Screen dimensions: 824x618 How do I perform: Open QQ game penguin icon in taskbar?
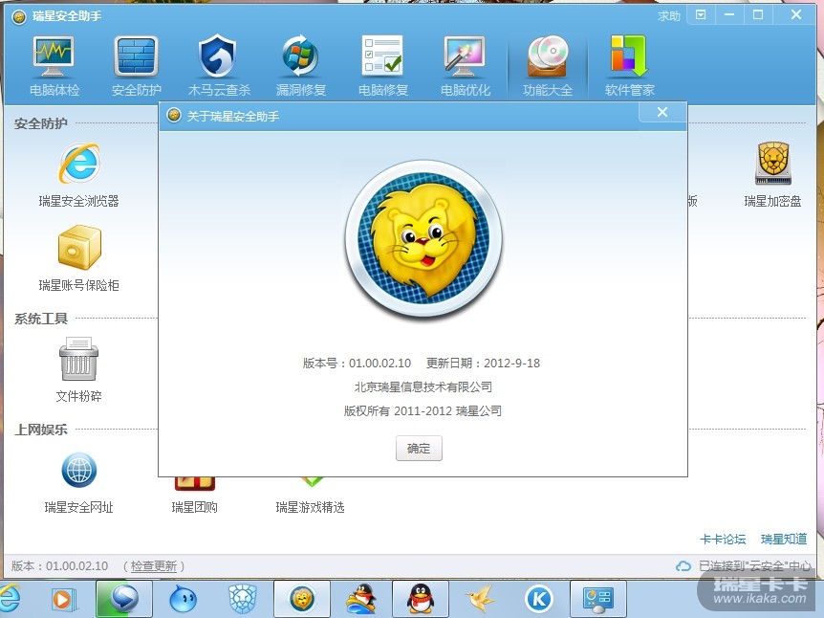pyautogui.click(x=361, y=599)
